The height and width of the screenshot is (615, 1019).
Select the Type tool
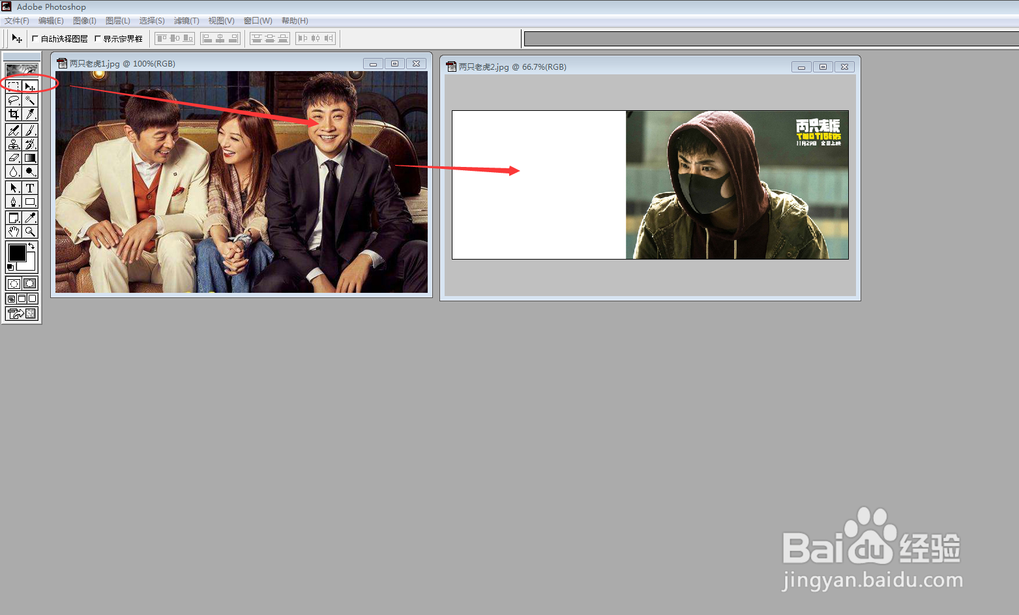[30, 188]
